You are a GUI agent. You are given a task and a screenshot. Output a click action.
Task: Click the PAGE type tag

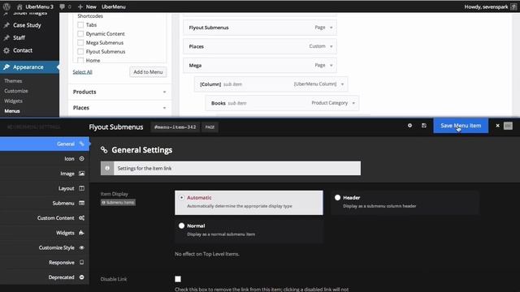point(210,127)
